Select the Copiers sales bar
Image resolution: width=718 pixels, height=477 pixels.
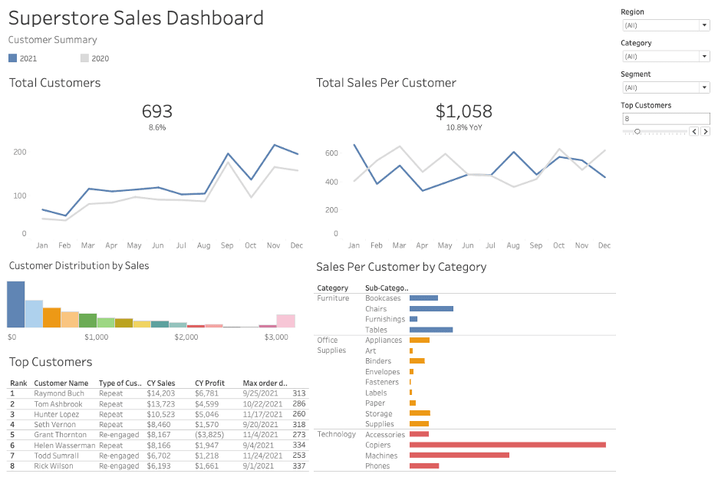pos(507,445)
